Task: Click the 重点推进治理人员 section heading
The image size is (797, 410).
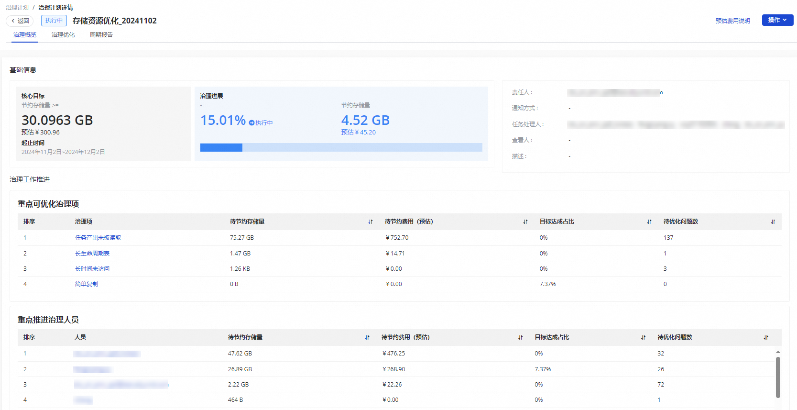Action: 48,320
